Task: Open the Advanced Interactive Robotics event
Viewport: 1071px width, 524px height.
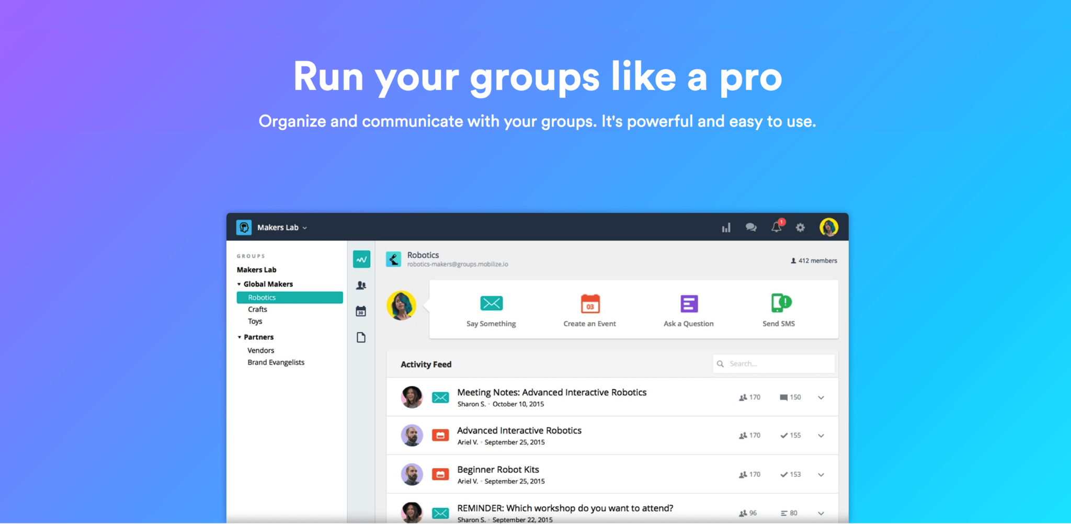Action: pos(519,430)
